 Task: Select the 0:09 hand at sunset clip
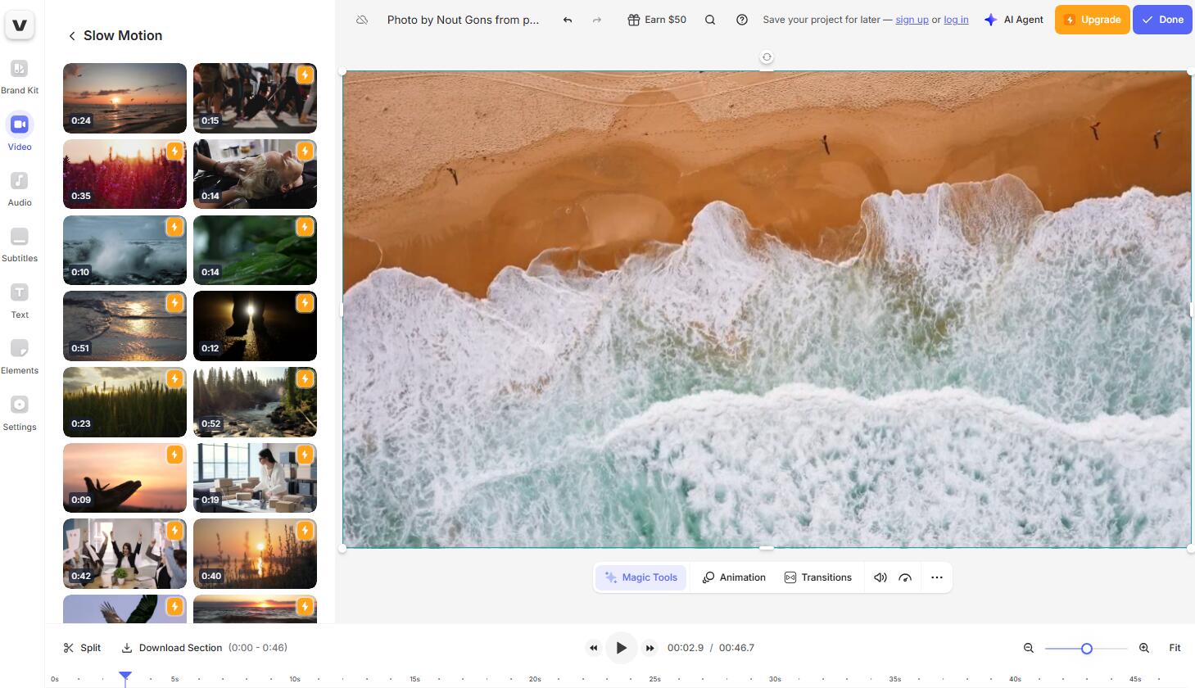pos(124,478)
